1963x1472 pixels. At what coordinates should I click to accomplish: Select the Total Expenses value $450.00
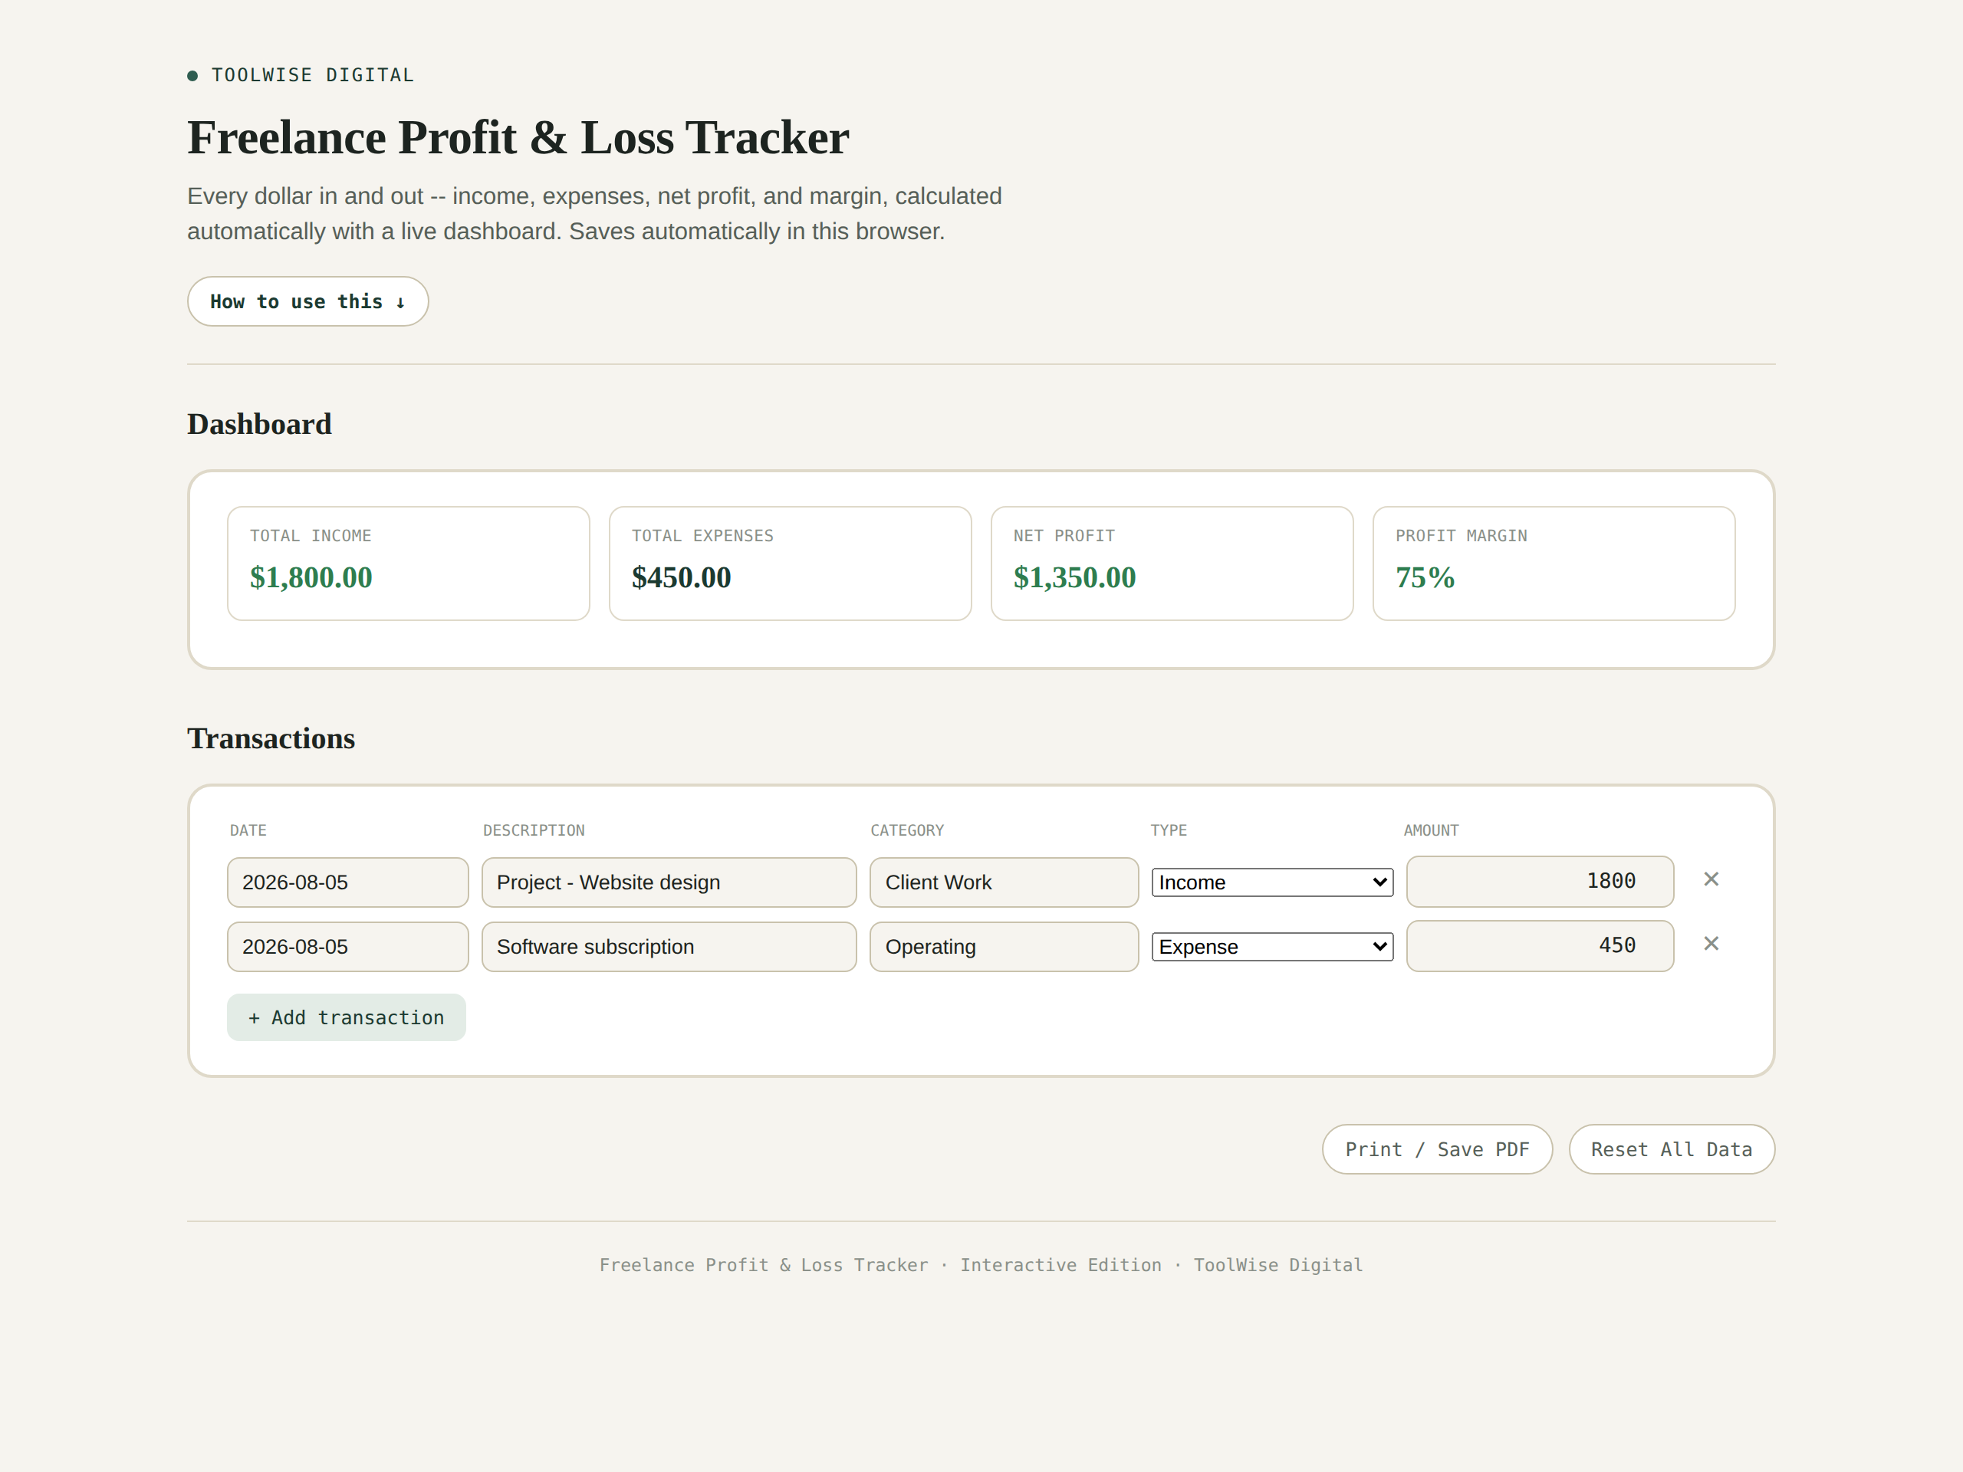click(681, 577)
